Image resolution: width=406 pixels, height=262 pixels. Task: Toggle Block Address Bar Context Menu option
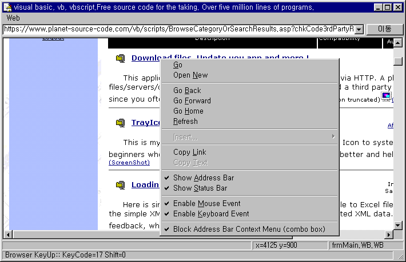(250, 229)
